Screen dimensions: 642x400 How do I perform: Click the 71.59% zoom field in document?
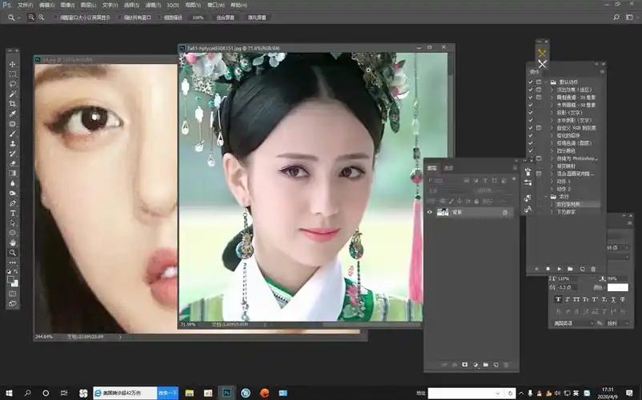[188, 324]
